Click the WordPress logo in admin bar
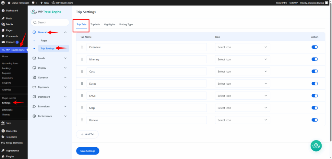 coord(3,3)
